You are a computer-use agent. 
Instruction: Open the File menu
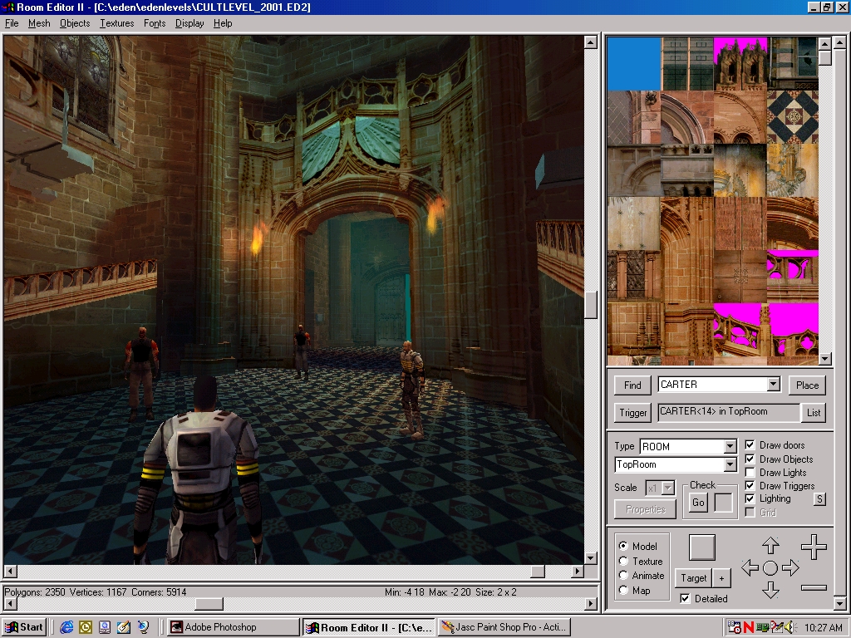(12, 23)
